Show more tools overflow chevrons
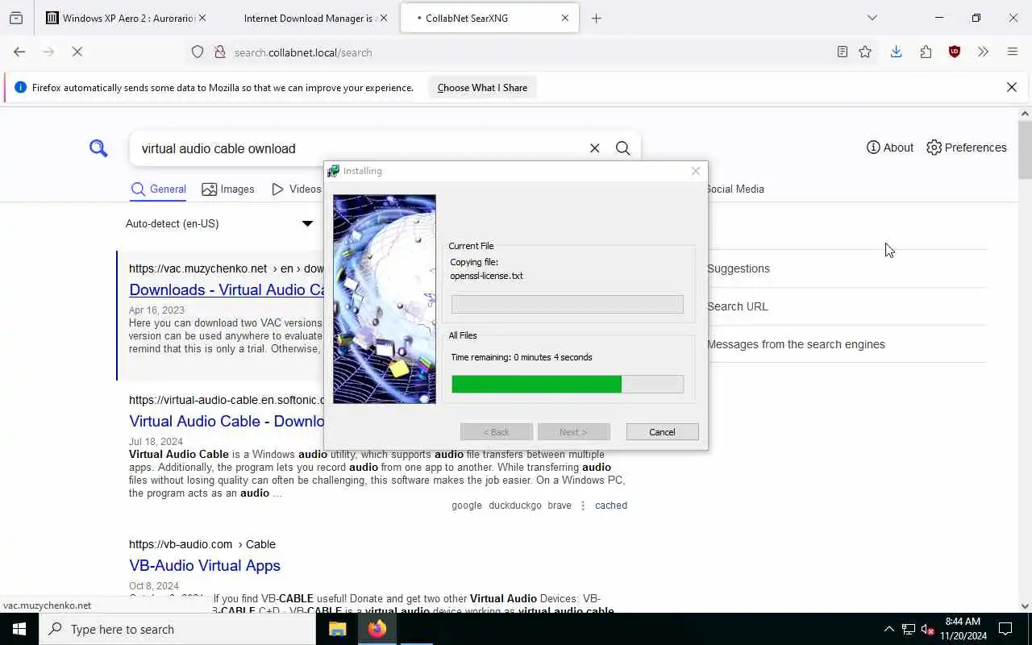The width and height of the screenshot is (1032, 645). tap(983, 52)
